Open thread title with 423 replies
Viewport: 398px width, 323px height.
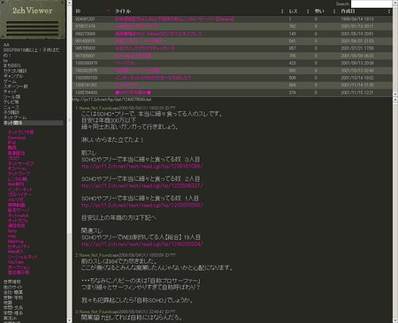point(125,63)
